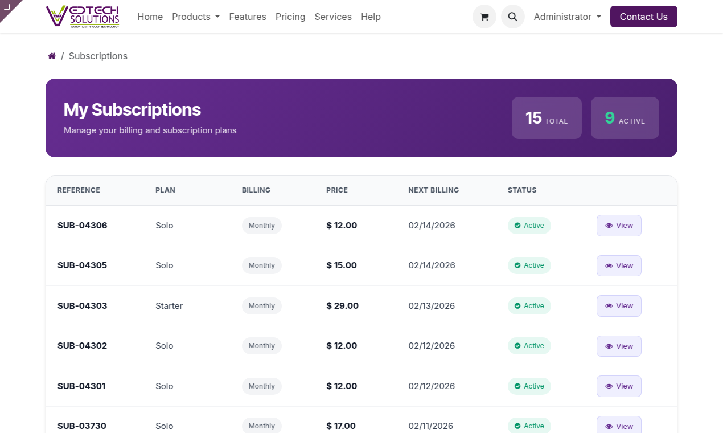This screenshot has width=723, height=433.
Task: Click the 02/11/2026 next billing date
Action: pos(431,426)
